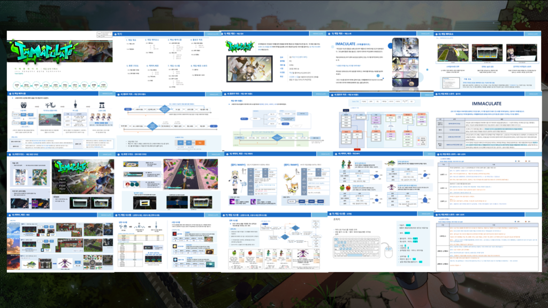Click the large IMMACULATE heading on story slide

click(x=488, y=103)
